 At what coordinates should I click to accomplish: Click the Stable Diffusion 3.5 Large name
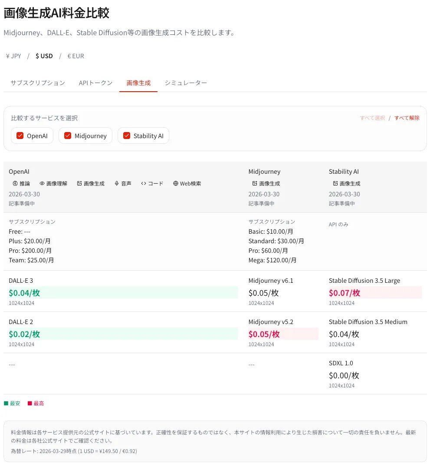click(364, 281)
